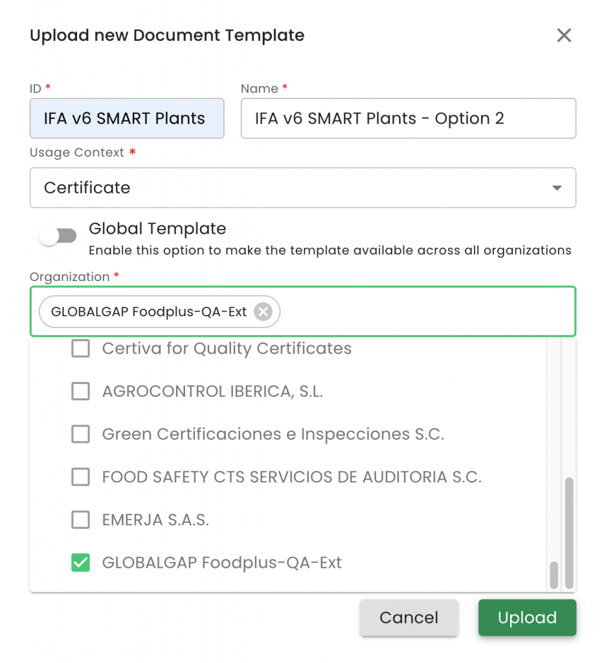Click the EMERJA S.A.S. option label

(x=155, y=520)
